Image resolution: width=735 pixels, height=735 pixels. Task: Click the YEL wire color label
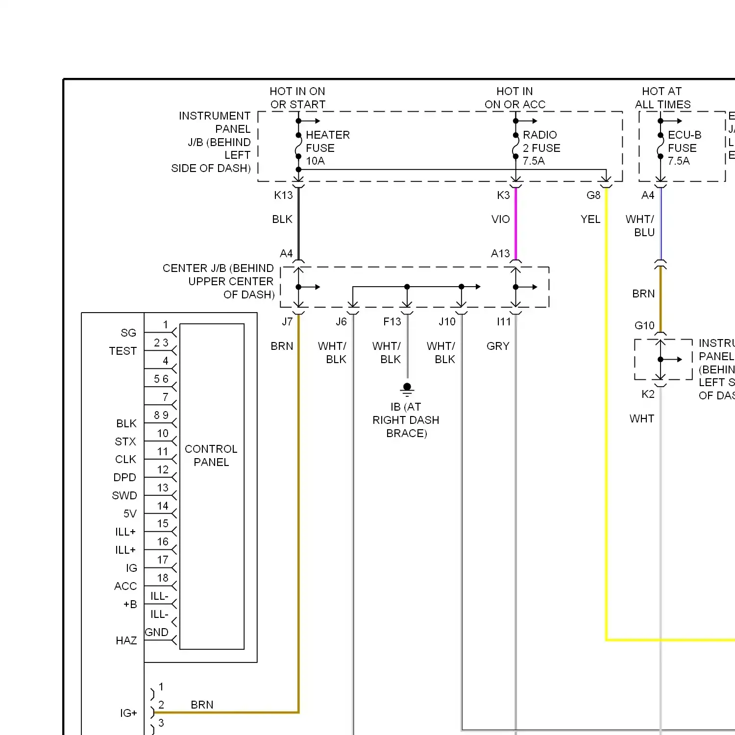click(x=590, y=220)
